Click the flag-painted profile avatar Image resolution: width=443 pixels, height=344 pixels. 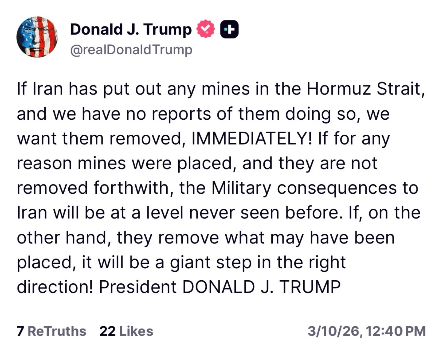click(x=37, y=37)
